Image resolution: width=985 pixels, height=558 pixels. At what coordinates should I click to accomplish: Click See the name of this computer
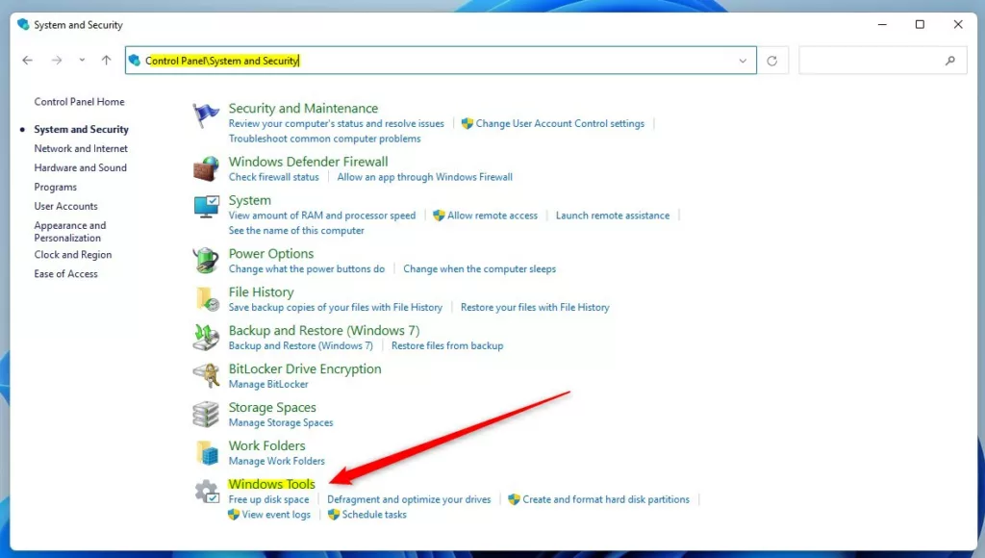click(296, 231)
